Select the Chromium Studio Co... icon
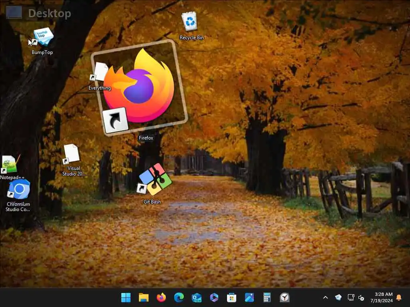 coord(18,189)
